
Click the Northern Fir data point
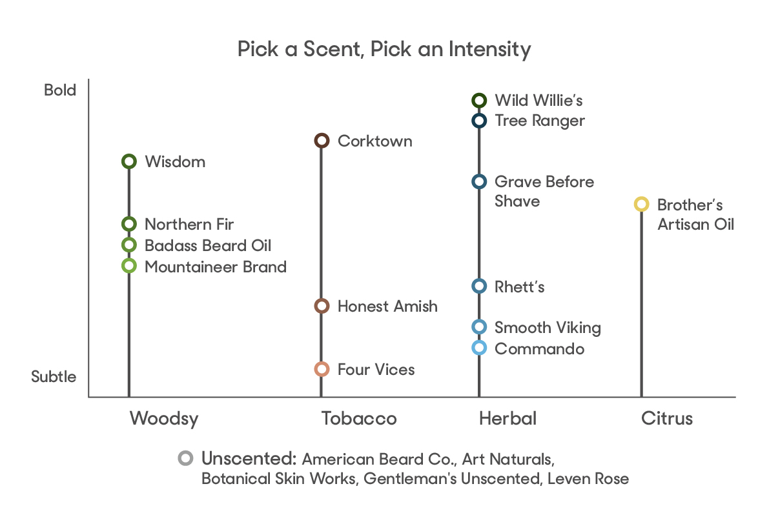pyautogui.click(x=129, y=224)
